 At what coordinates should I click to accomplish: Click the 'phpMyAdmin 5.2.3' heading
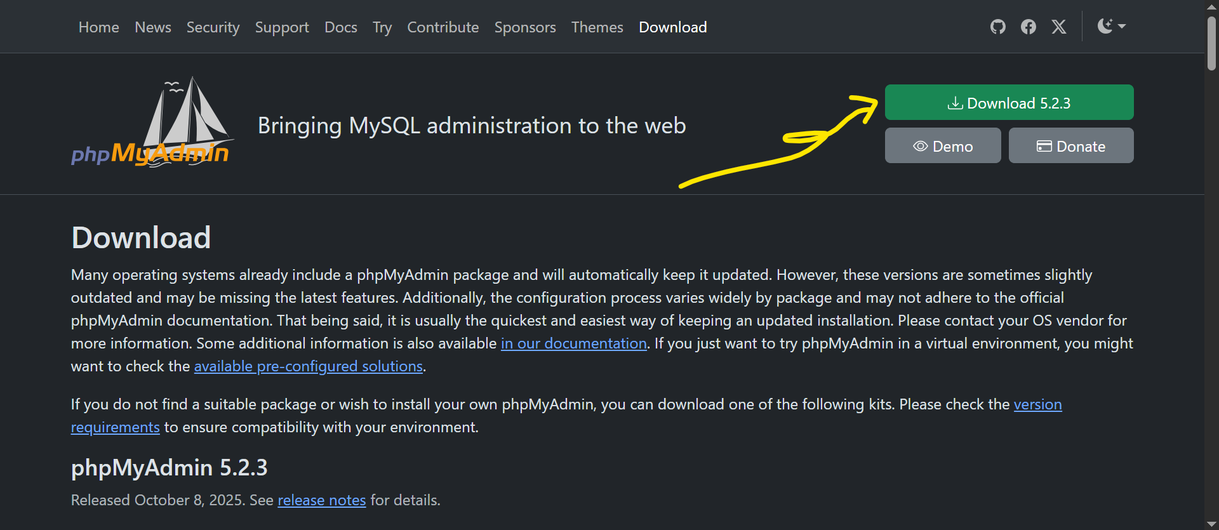click(x=170, y=468)
